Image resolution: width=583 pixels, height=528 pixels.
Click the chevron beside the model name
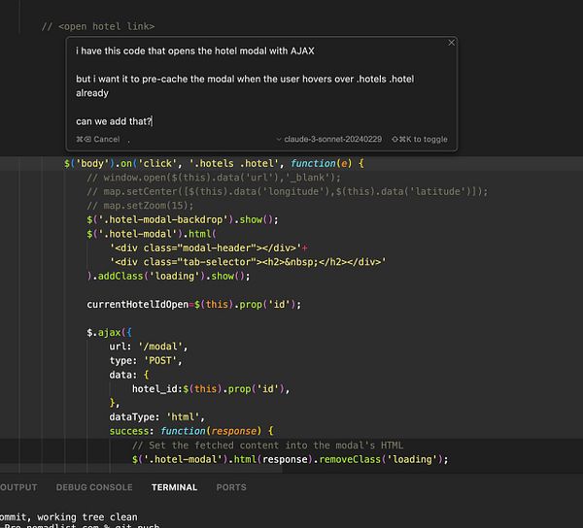[279, 139]
